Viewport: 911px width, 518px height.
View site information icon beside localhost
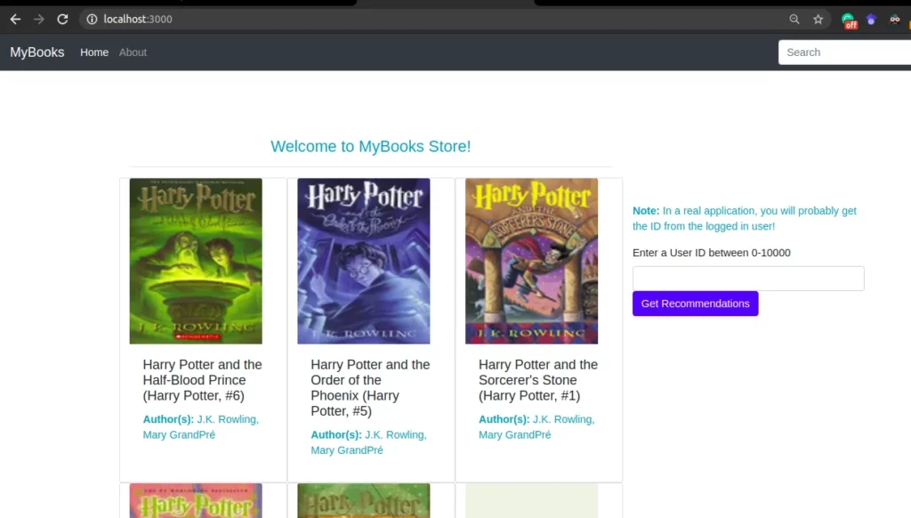(x=92, y=20)
